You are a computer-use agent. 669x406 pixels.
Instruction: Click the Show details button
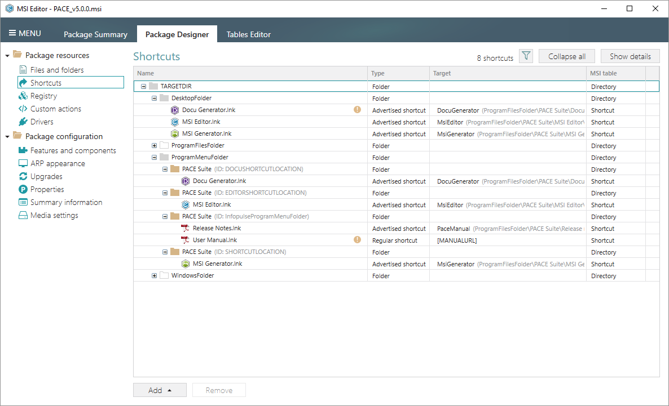(x=630, y=56)
